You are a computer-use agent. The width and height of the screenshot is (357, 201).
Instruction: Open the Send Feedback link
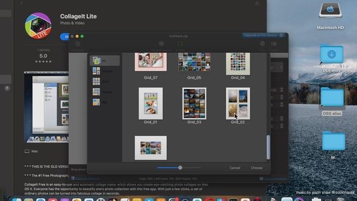click(x=273, y=179)
